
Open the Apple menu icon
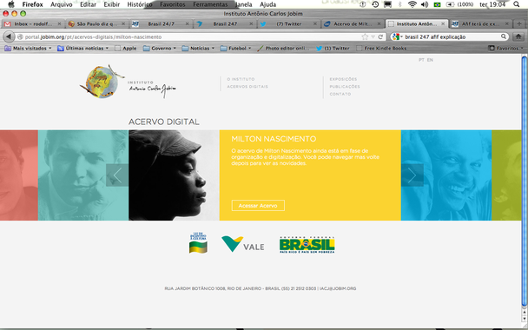coord(11,4)
